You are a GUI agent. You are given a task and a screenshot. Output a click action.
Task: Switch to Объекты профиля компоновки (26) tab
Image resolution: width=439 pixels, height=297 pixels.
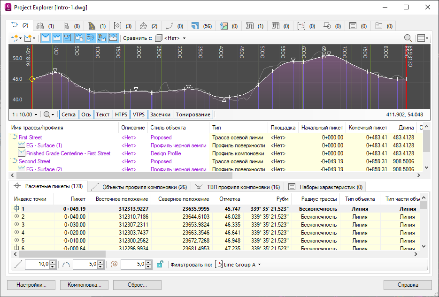pyautogui.click(x=139, y=187)
